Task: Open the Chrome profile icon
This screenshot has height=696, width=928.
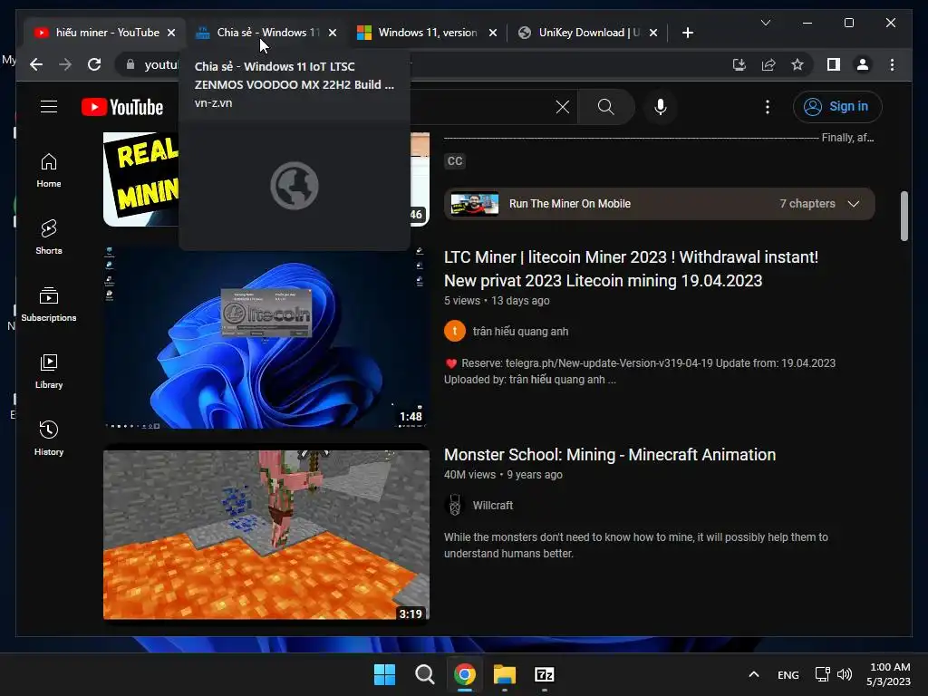Action: (863, 64)
